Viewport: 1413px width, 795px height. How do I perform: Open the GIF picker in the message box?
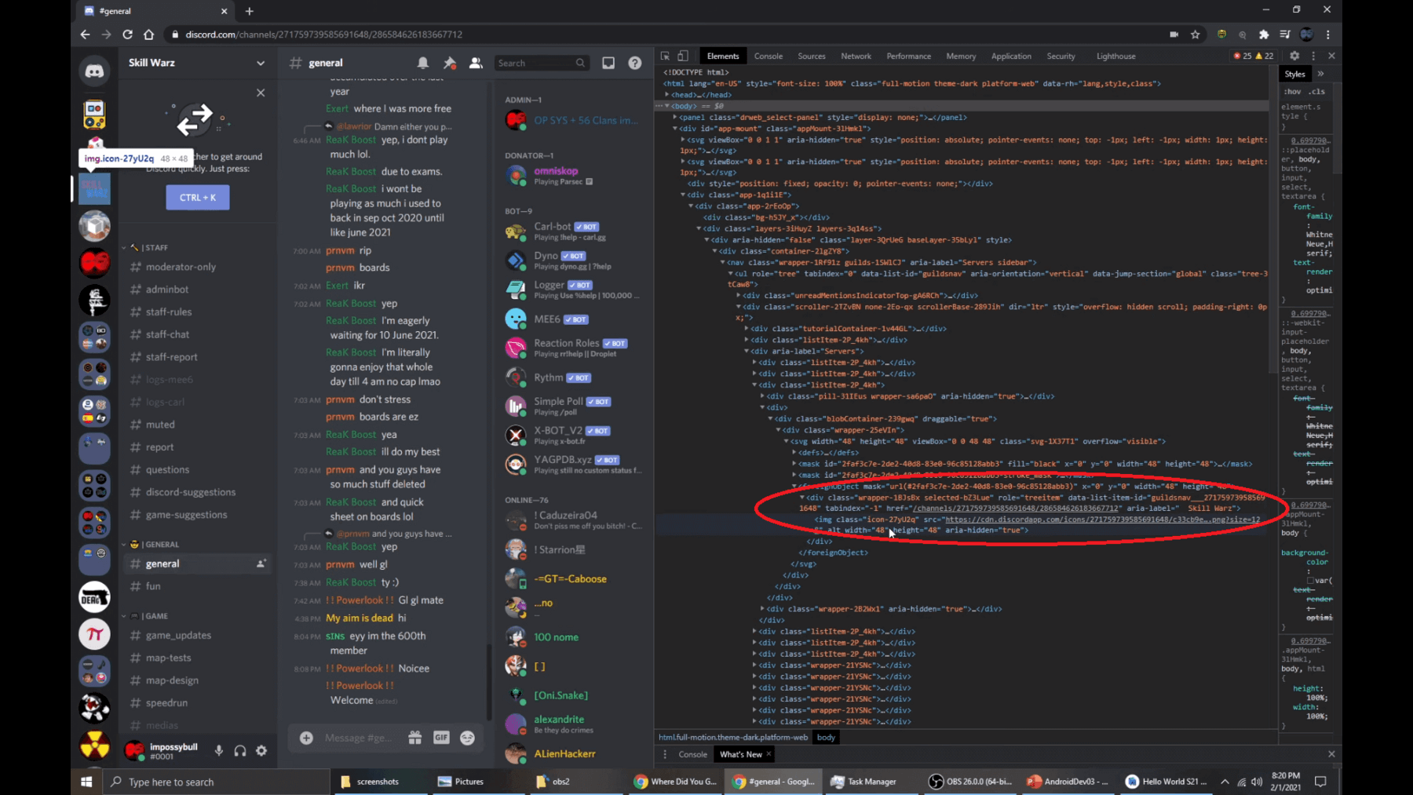coord(442,738)
